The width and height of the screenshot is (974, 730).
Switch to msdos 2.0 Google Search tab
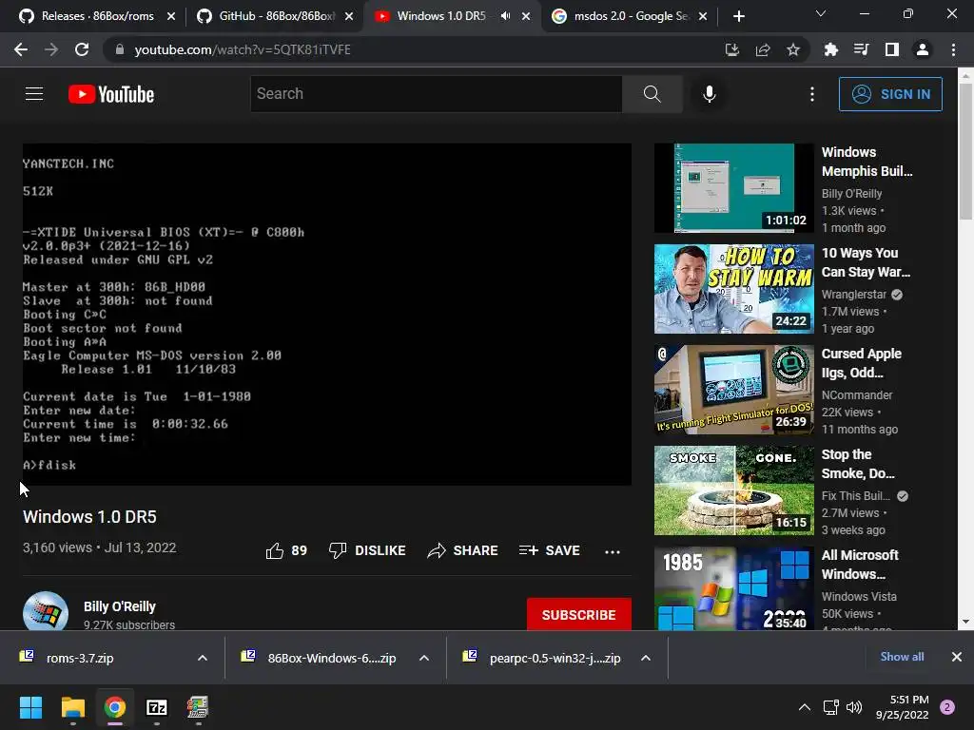click(630, 16)
